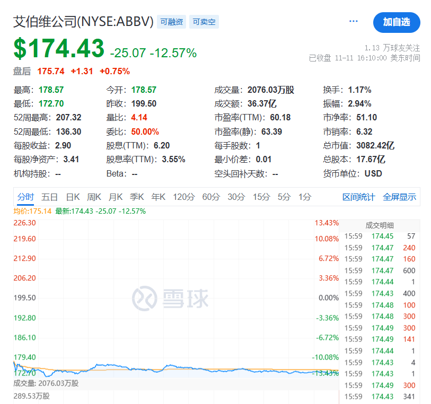Select the 1分 minute chart tab

pyautogui.click(x=304, y=197)
